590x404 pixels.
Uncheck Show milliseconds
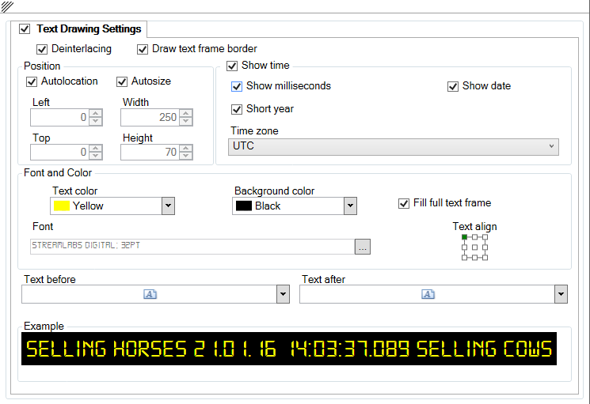(237, 86)
